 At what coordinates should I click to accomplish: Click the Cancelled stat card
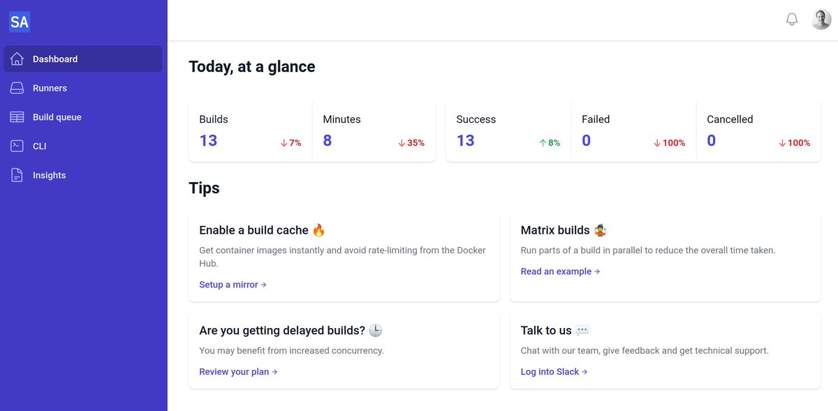[759, 131]
